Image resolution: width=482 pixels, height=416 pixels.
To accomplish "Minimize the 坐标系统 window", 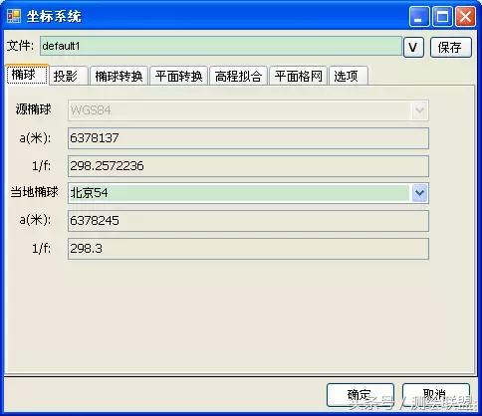I will click(x=419, y=16).
